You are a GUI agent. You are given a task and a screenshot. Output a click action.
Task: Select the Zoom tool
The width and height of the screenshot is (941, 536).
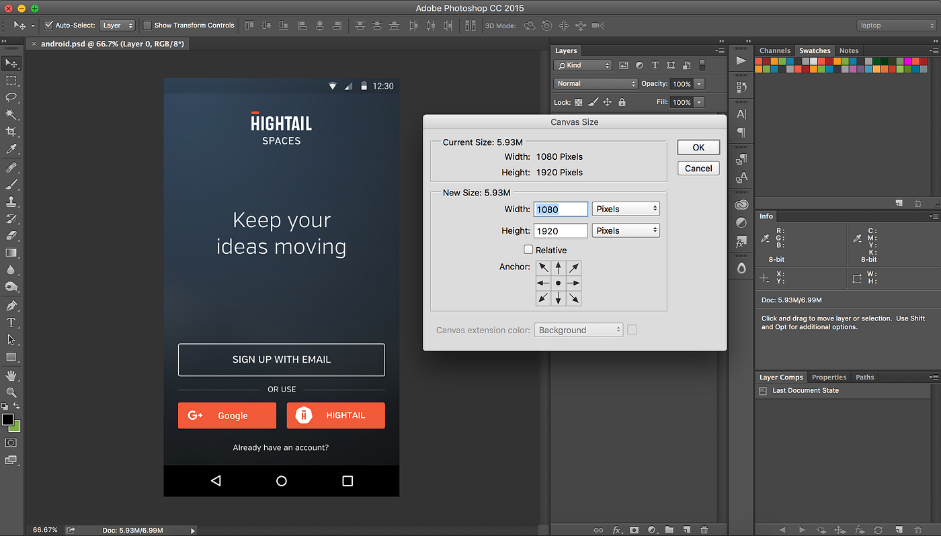11,392
